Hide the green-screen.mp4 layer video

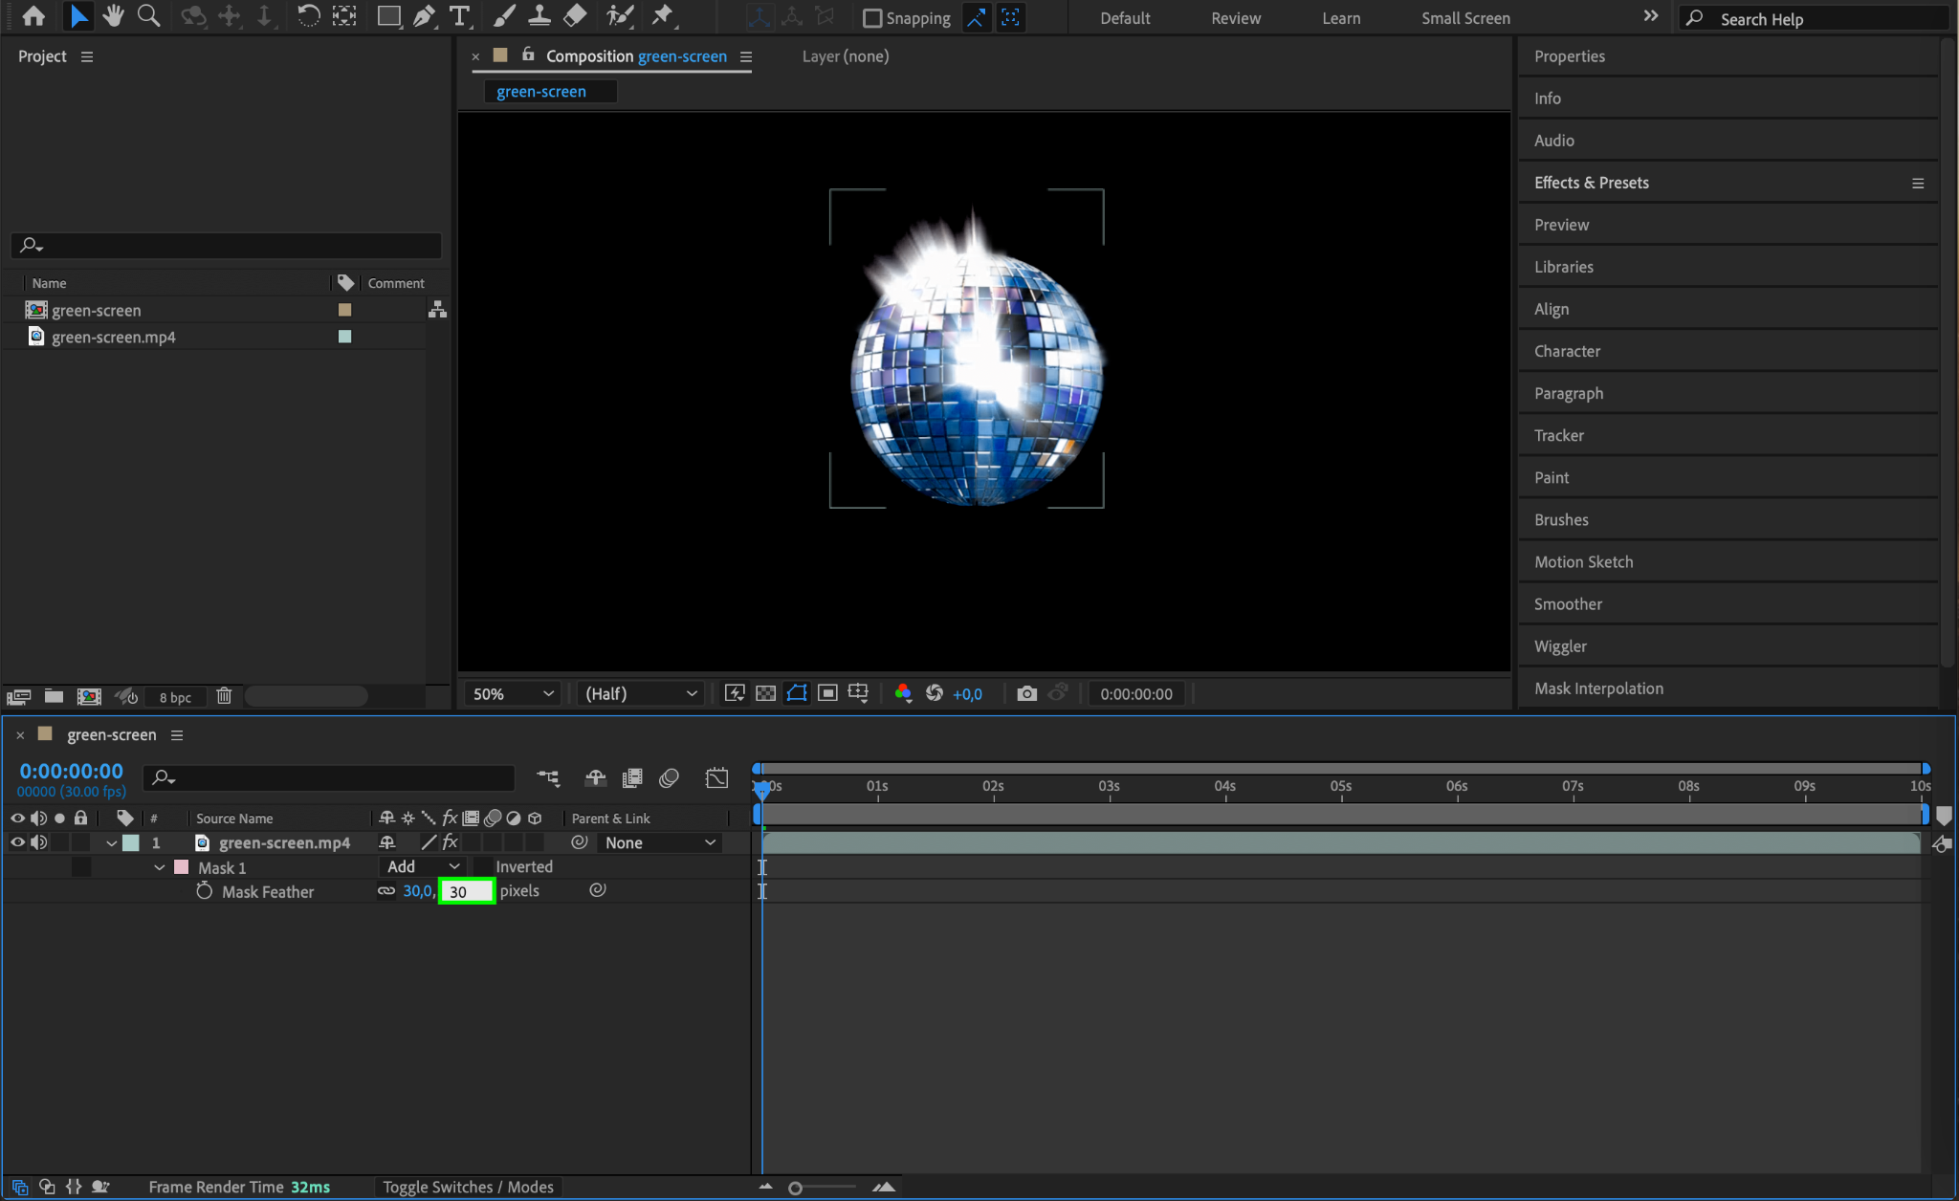[17, 842]
